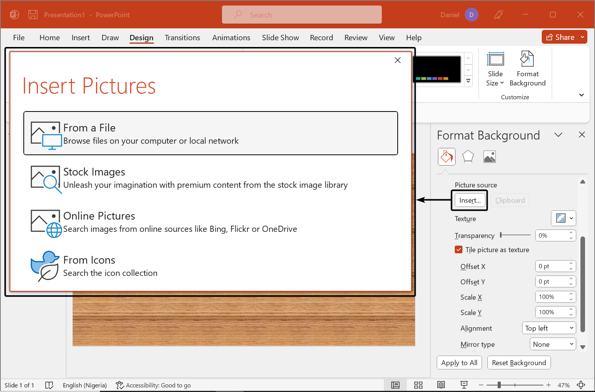This screenshot has width=595, height=392.
Task: Open the Texture dropdown picker
Action: pos(563,218)
